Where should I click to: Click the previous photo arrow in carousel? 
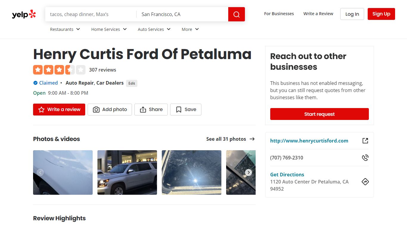coord(40,172)
